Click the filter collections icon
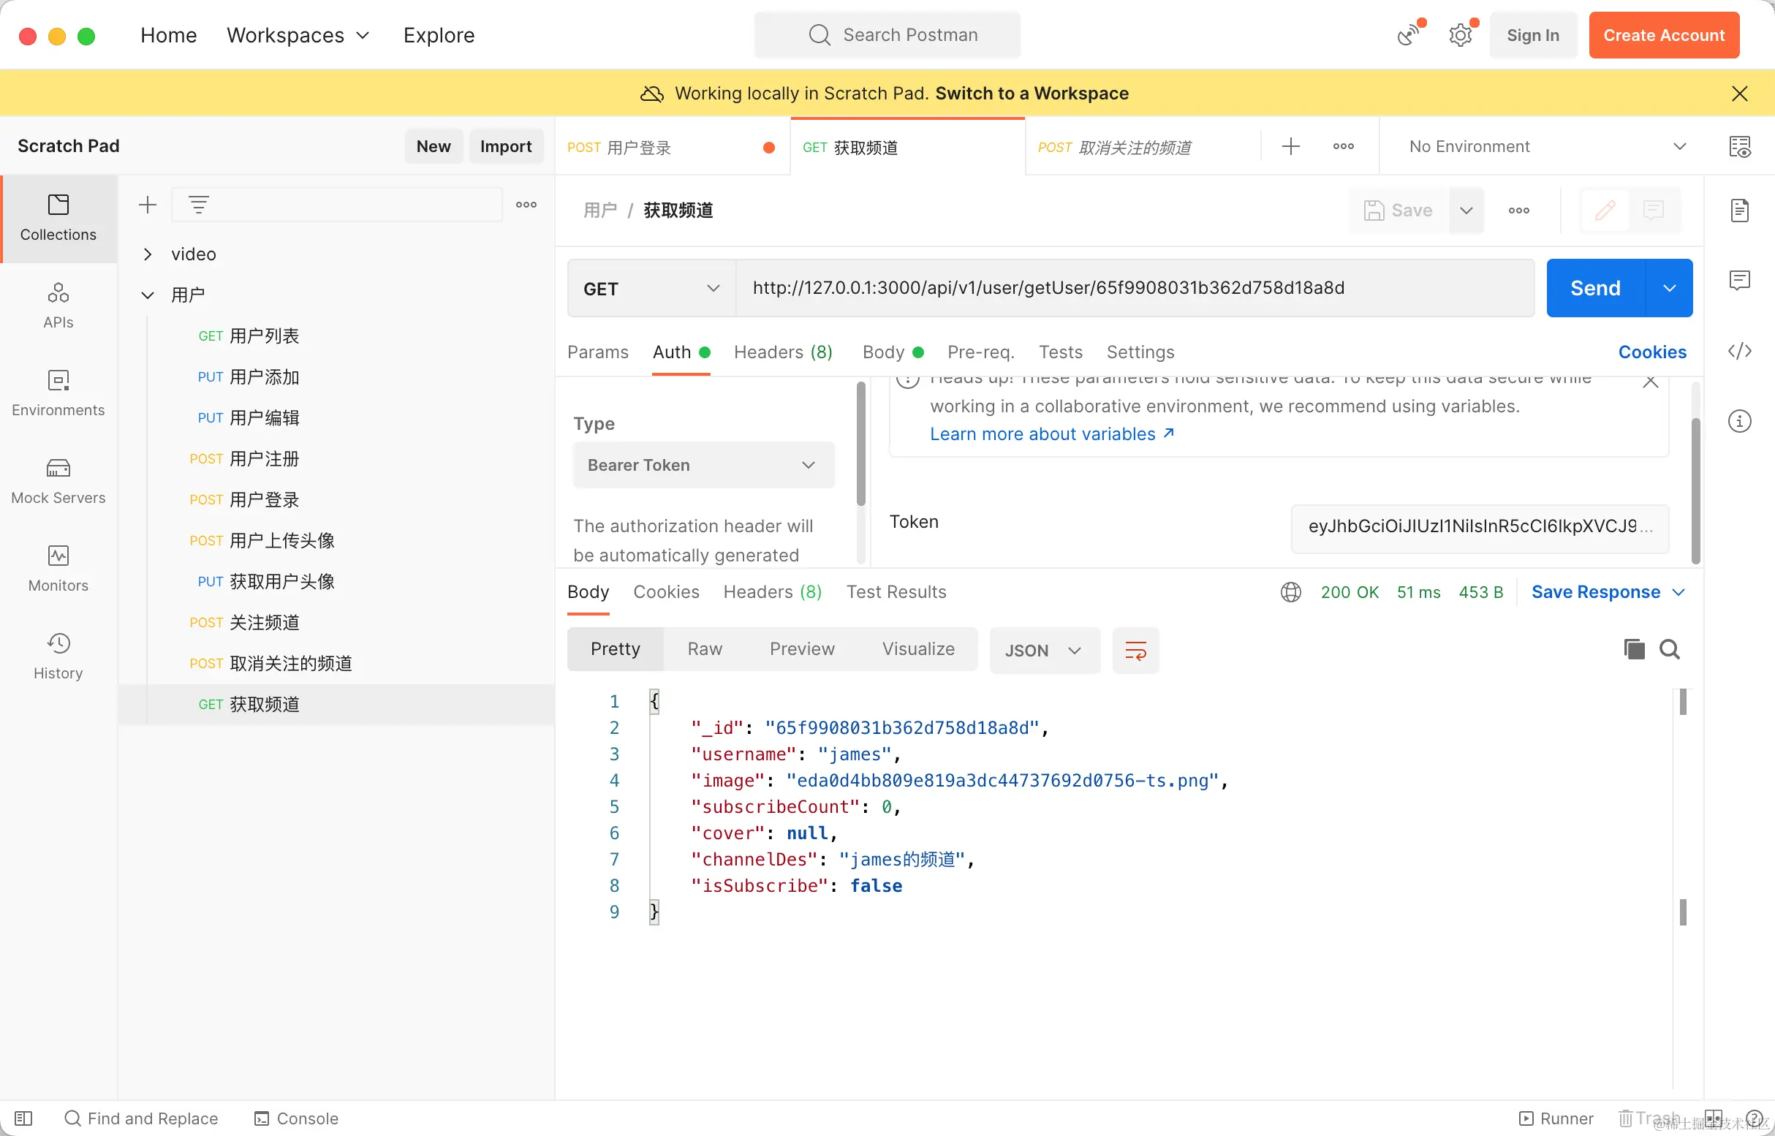 [198, 205]
